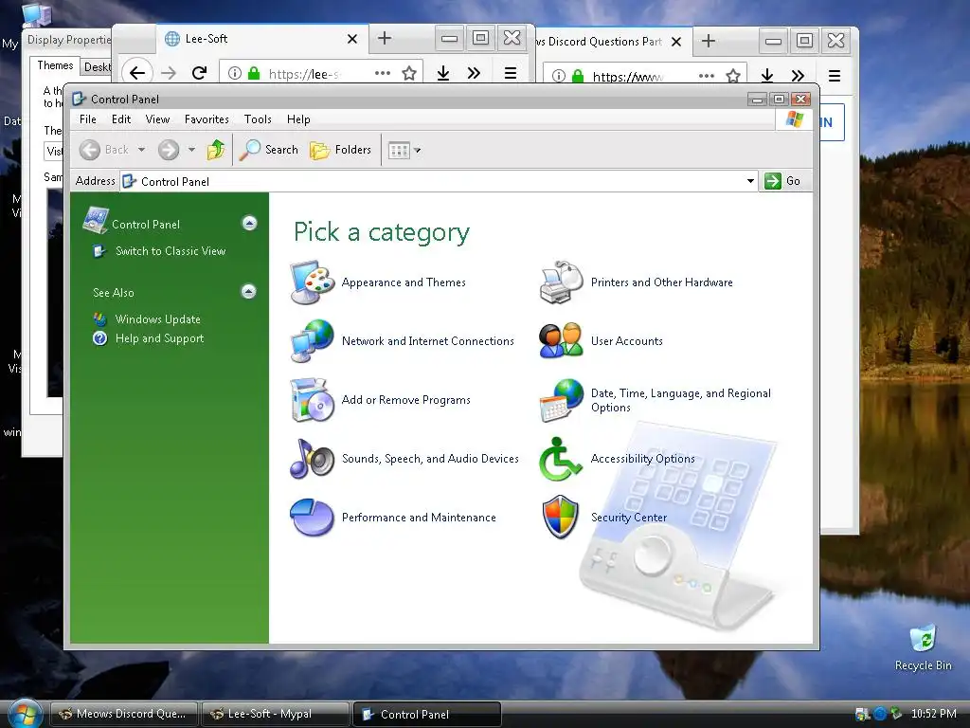
Task: Click inside the Control Panel address field
Action: (433, 181)
